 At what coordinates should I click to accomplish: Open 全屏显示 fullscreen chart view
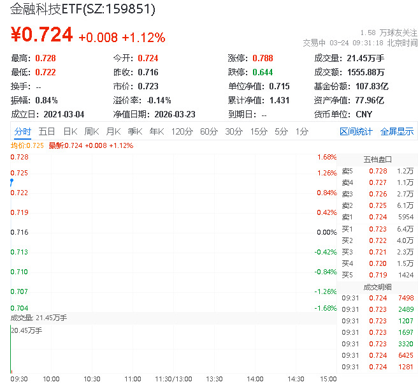point(397,131)
